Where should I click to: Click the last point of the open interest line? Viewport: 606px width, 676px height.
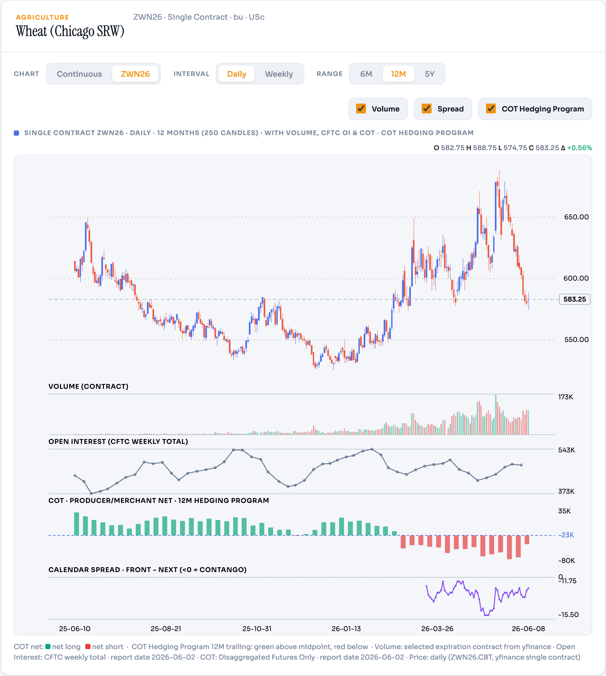pyautogui.click(x=521, y=465)
